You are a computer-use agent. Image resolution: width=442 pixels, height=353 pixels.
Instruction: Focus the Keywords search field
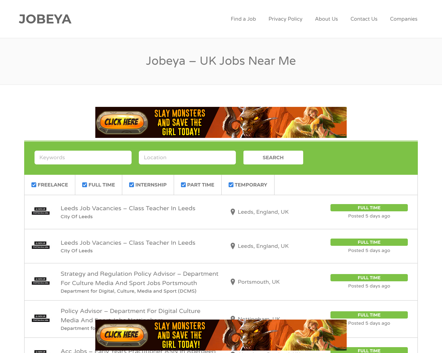click(x=83, y=158)
